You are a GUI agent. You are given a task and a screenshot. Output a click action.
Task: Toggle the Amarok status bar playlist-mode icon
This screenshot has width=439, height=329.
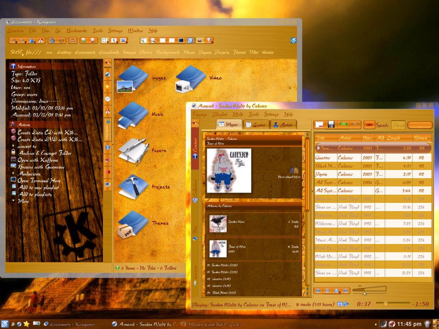click(x=340, y=304)
